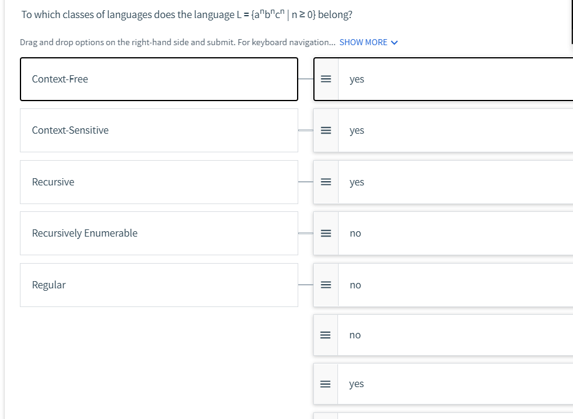Click drag handle icon beside Context-Sensitive answer
The width and height of the screenshot is (573, 419).
(x=325, y=130)
